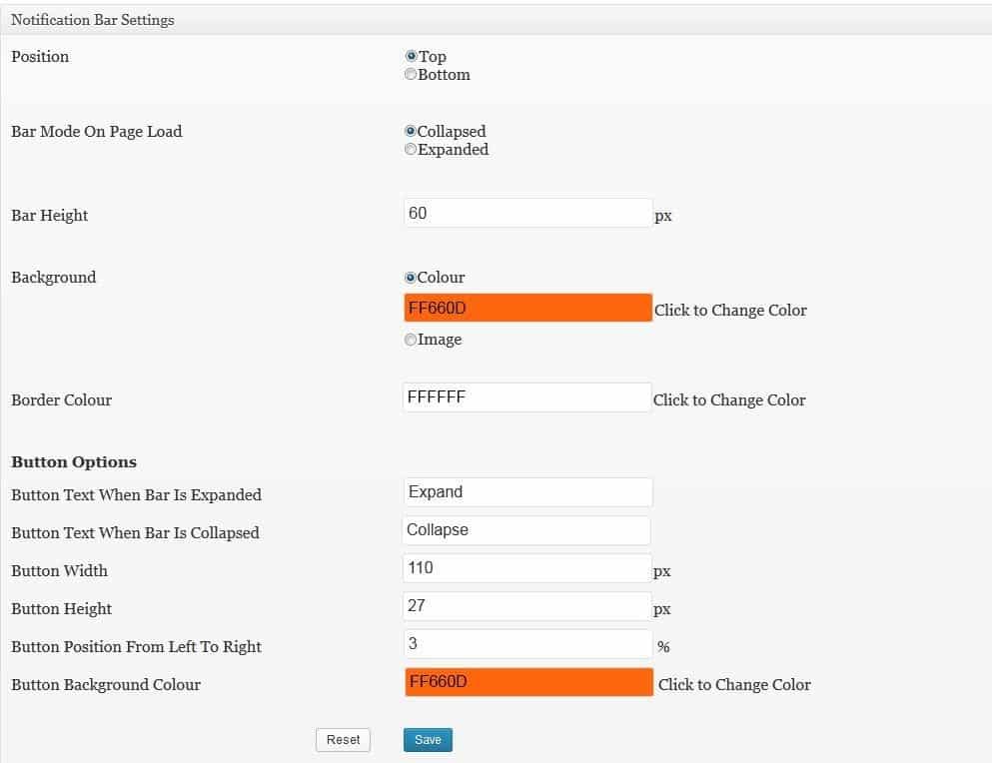Click 'Click to Change Color' beside Border Colour
This screenshot has width=992, height=763.
(x=729, y=399)
